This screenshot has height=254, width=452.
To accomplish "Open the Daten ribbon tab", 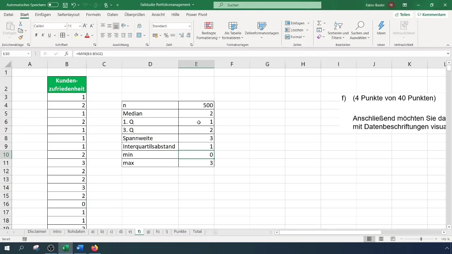I will click(x=113, y=14).
